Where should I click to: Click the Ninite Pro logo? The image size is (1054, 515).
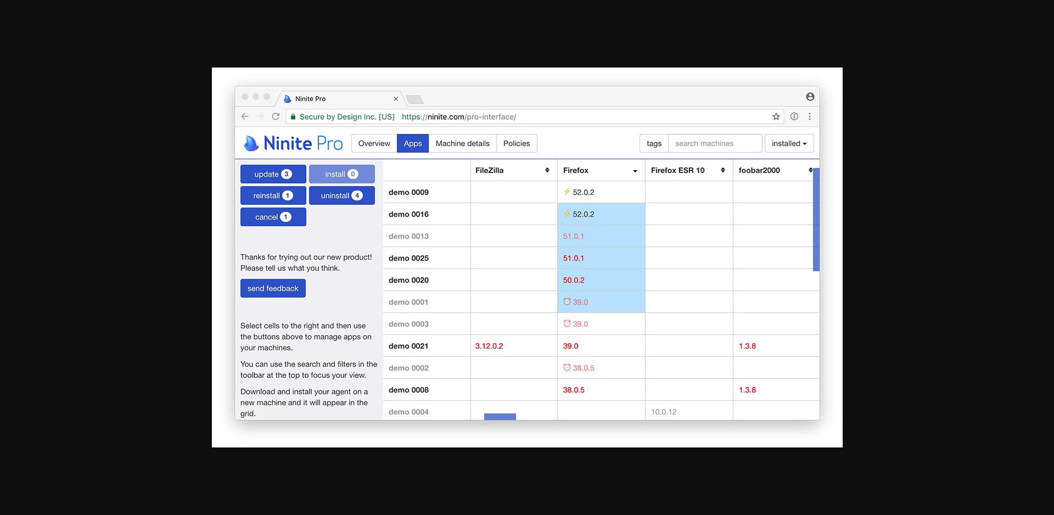[x=293, y=143]
